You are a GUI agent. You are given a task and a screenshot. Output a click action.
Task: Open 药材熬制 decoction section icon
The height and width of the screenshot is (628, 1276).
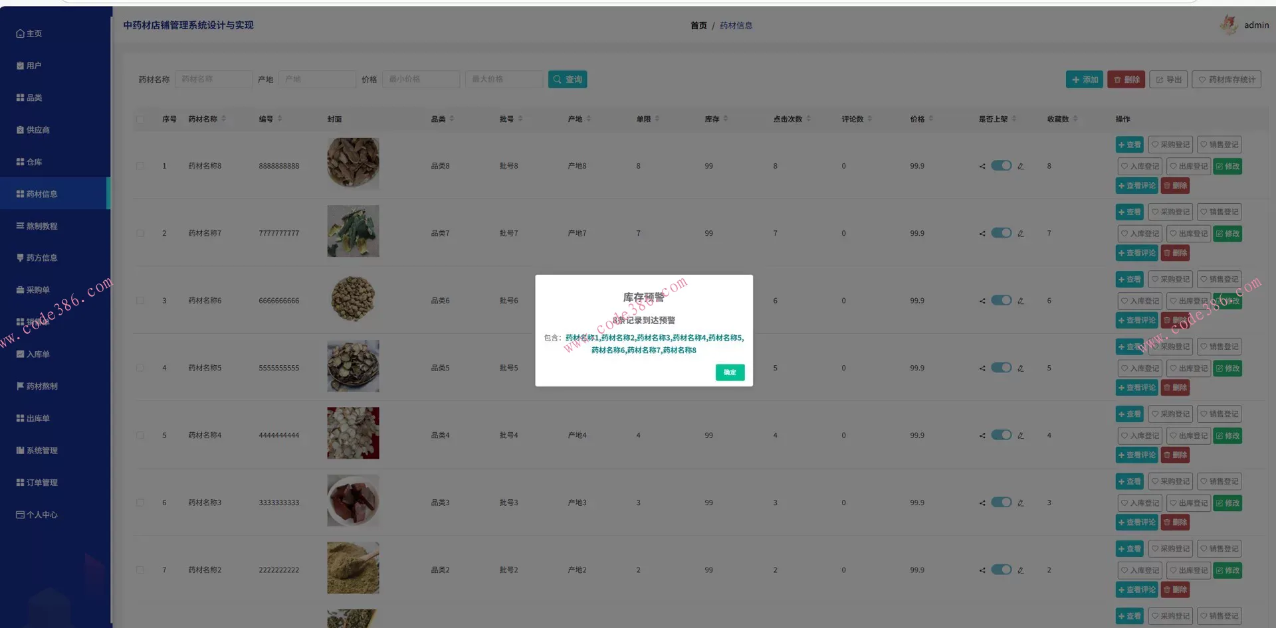(19, 386)
